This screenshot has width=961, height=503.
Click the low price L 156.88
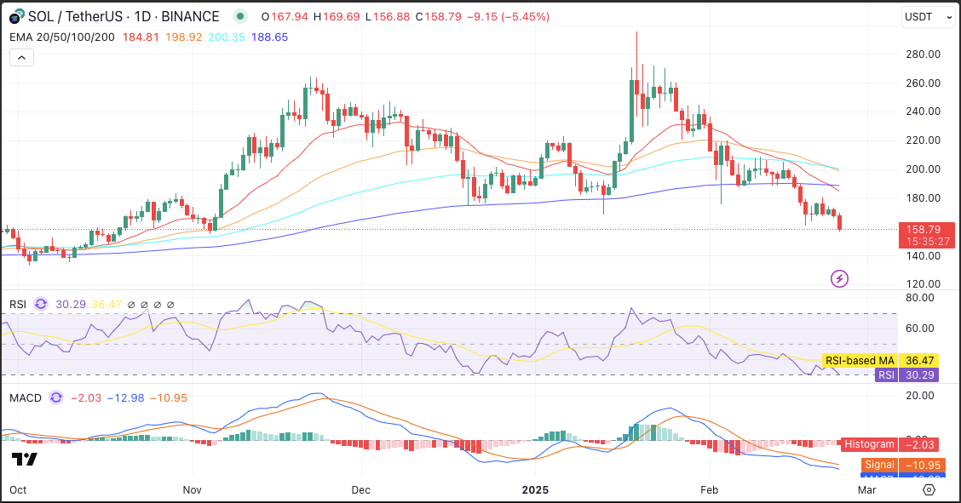click(388, 16)
